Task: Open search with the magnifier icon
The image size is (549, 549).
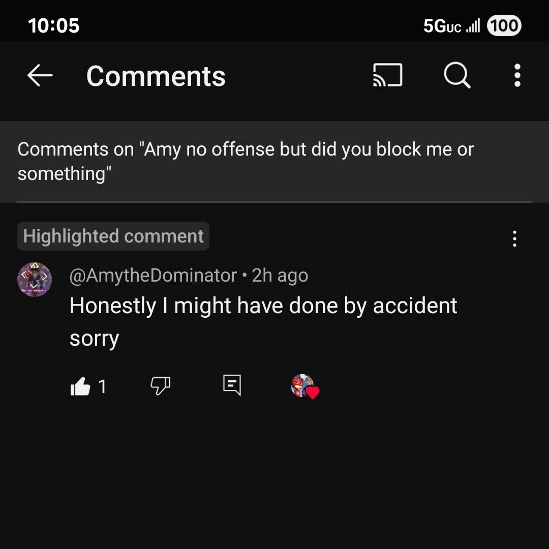Action: point(457,75)
